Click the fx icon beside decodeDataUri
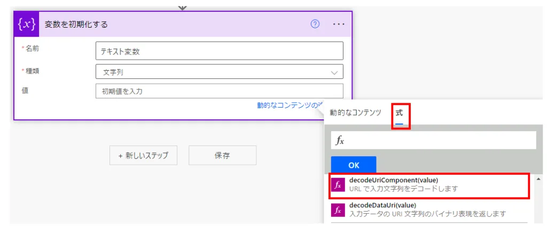Image resolution: width=547 pixels, height=227 pixels. (338, 209)
